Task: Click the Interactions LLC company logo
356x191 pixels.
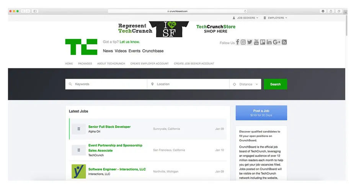Action: click(79, 171)
